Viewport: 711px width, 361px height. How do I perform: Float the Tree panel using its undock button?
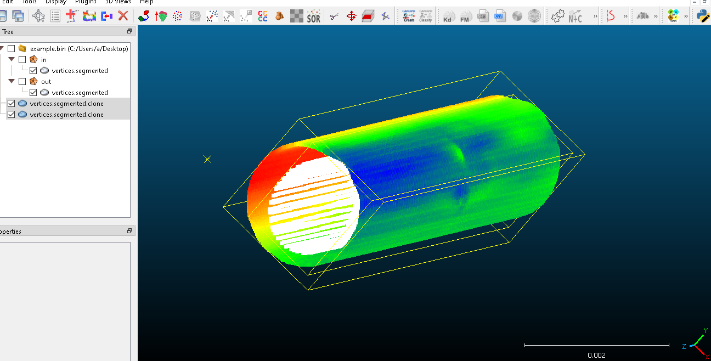[129, 32]
